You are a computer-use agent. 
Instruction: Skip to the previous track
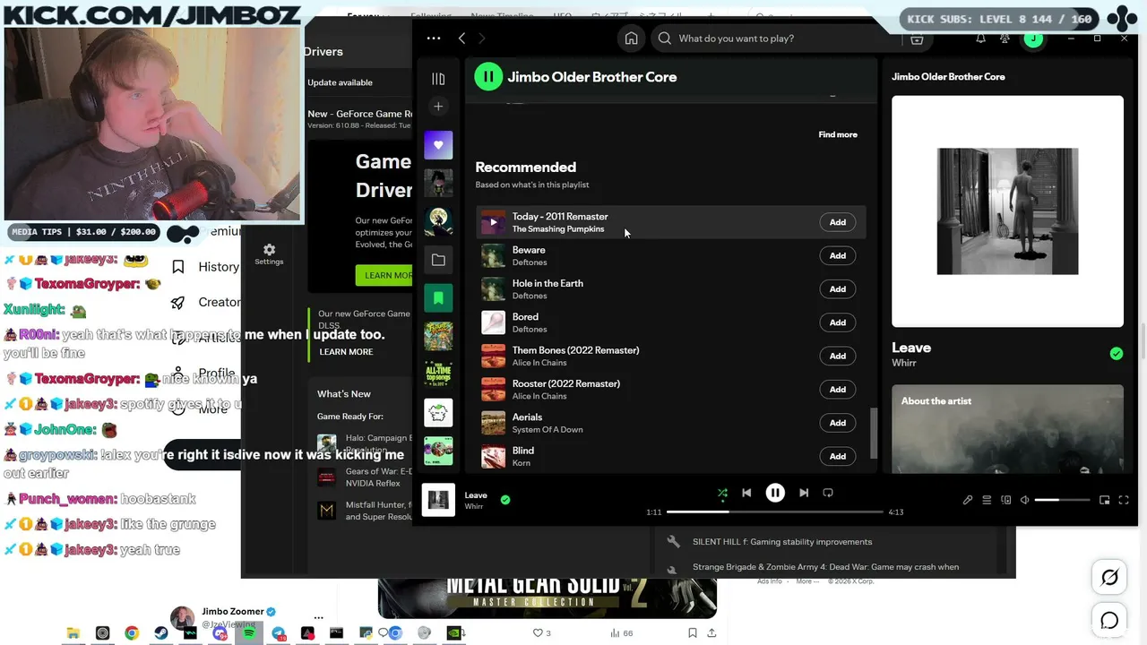[746, 493]
